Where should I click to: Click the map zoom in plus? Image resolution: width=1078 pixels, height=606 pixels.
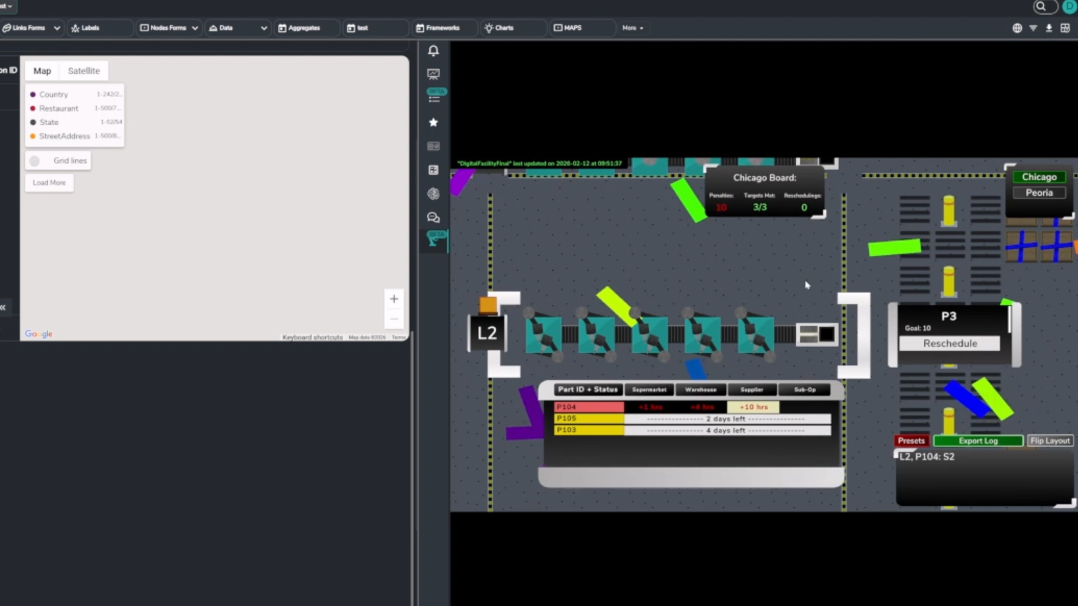394,299
